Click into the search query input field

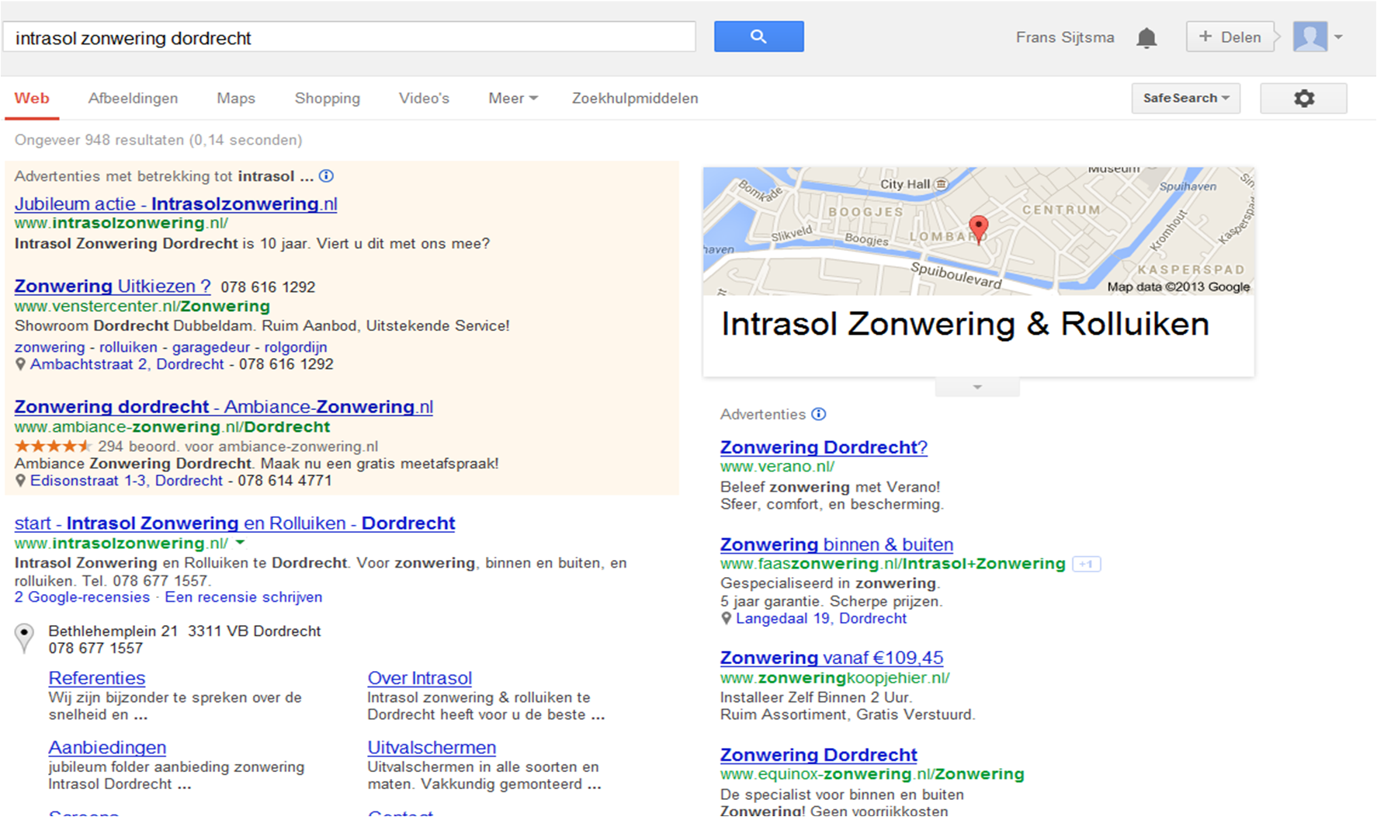(349, 38)
